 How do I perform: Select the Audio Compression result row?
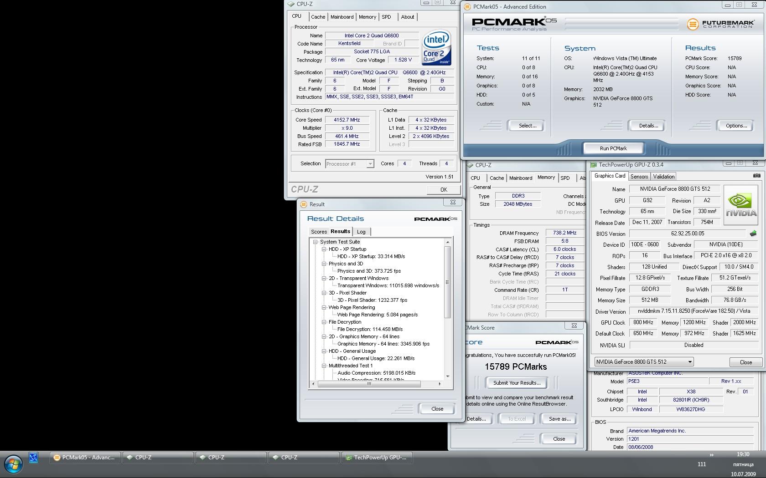376,373
